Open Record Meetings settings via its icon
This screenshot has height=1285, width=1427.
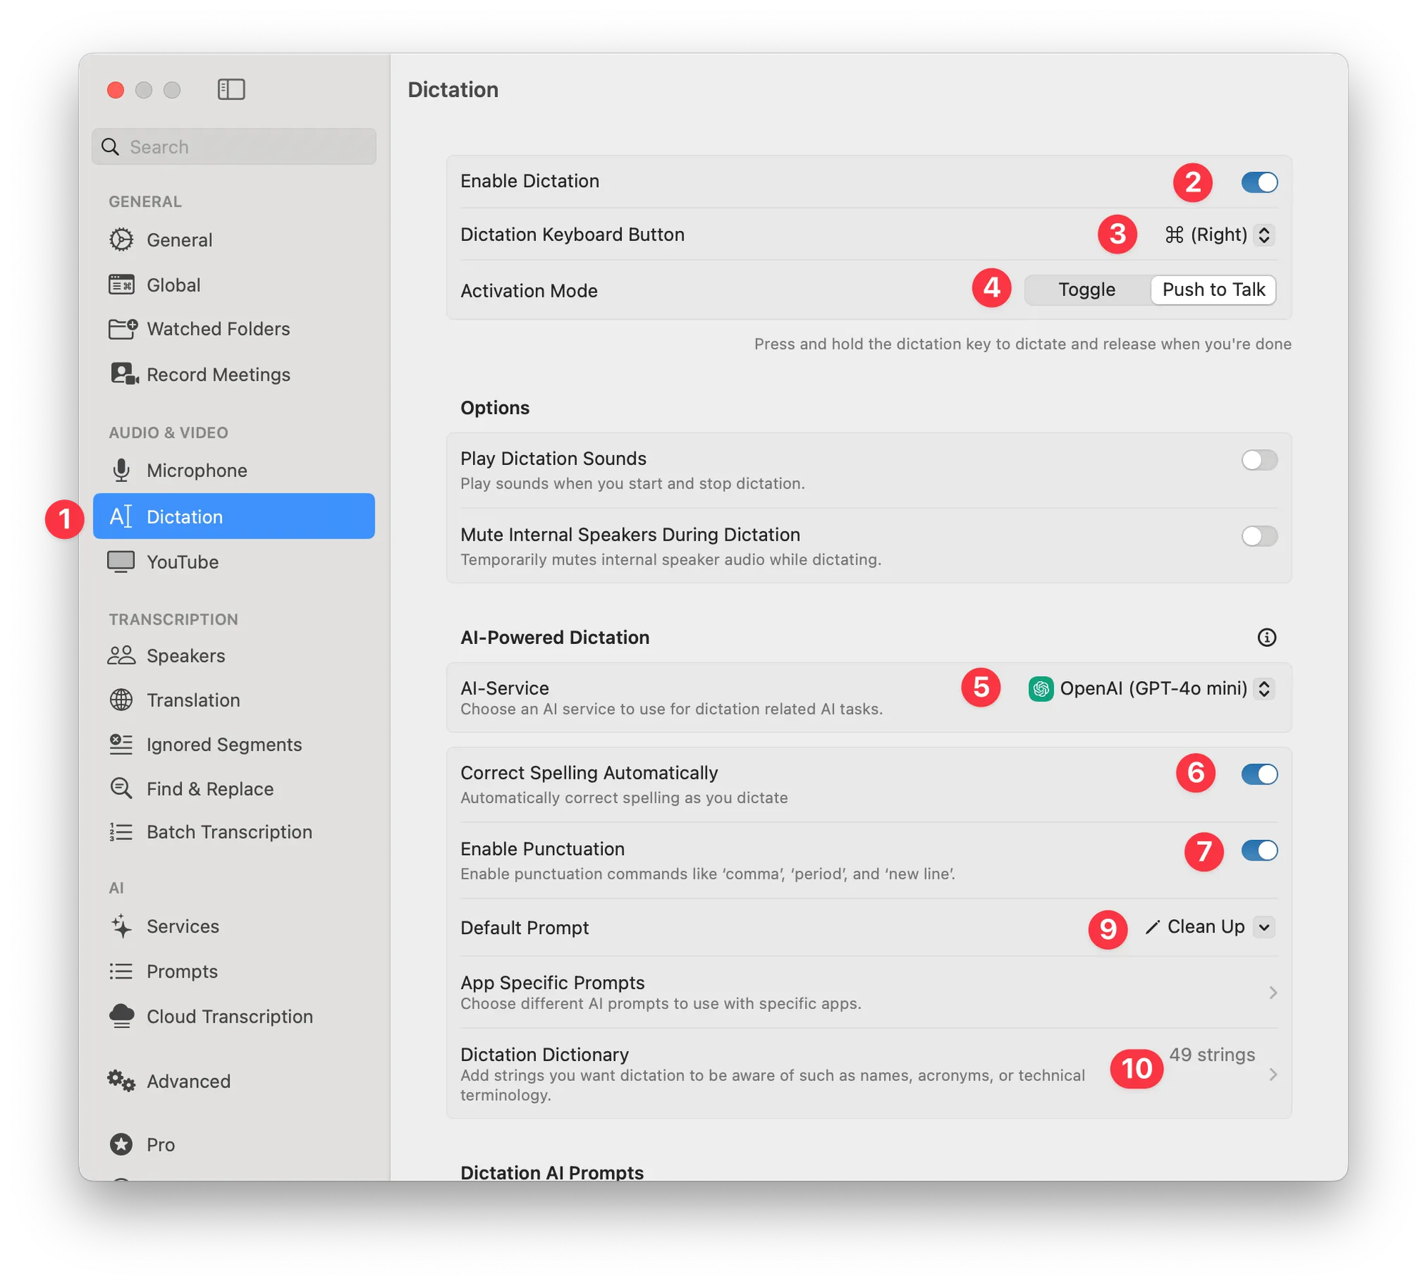[123, 374]
